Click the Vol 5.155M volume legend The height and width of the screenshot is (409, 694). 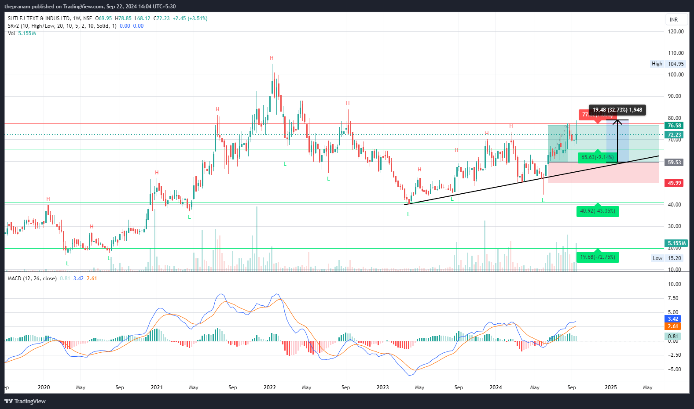(x=22, y=33)
